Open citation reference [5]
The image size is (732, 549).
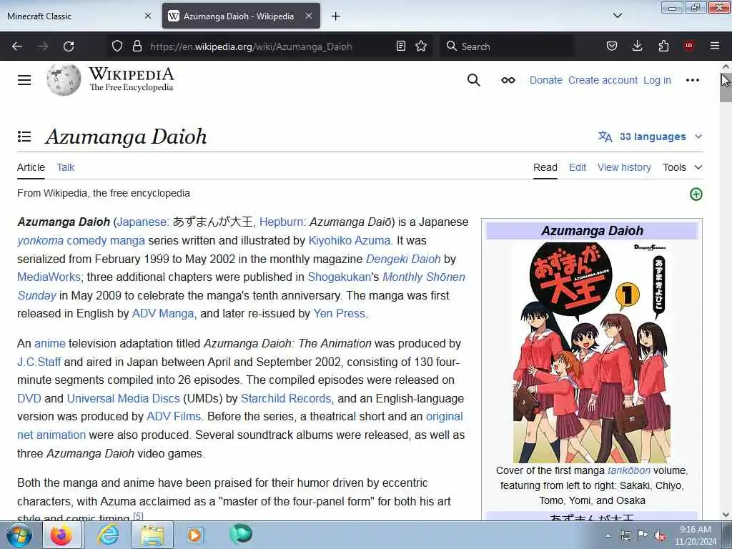138,516
